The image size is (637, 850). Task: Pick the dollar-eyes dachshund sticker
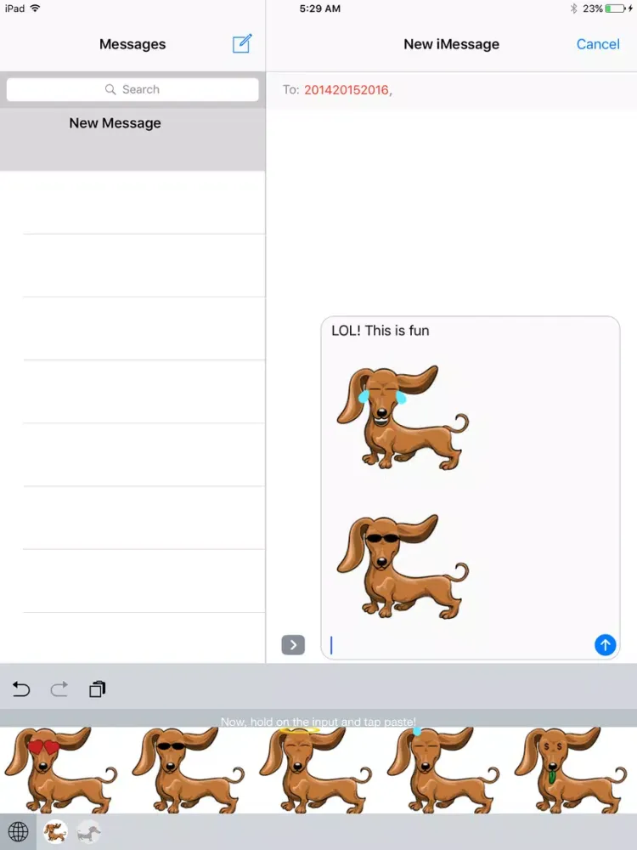point(571,770)
